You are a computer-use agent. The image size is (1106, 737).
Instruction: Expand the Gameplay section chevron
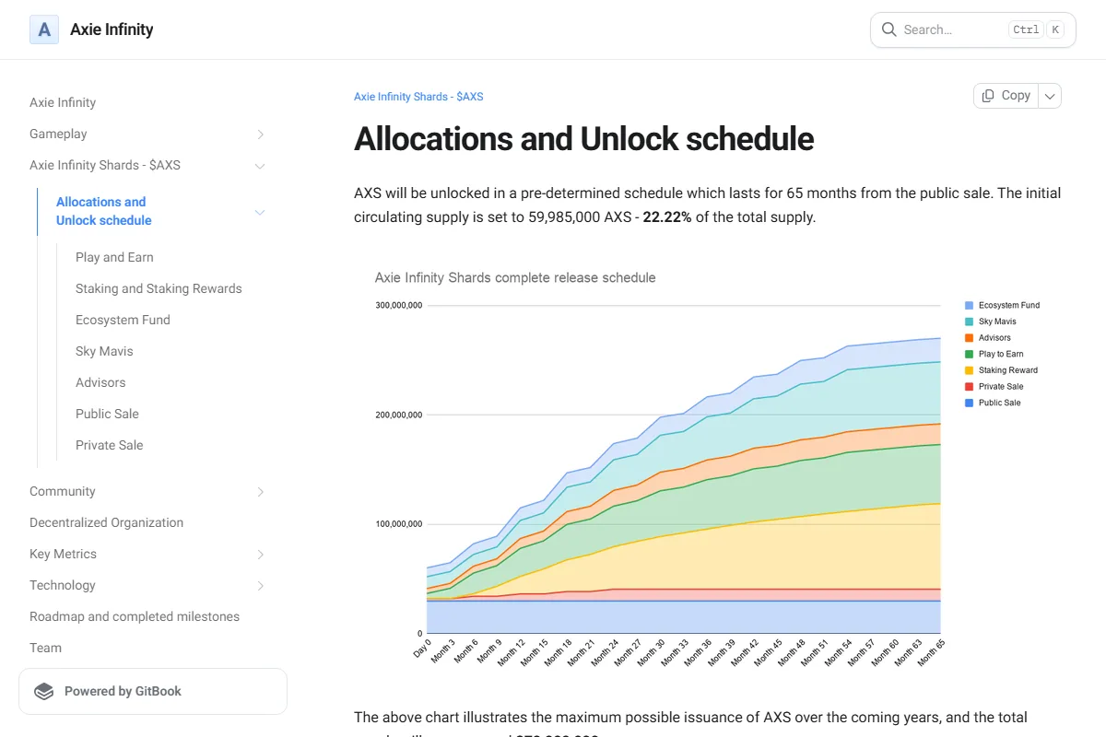[x=260, y=135]
